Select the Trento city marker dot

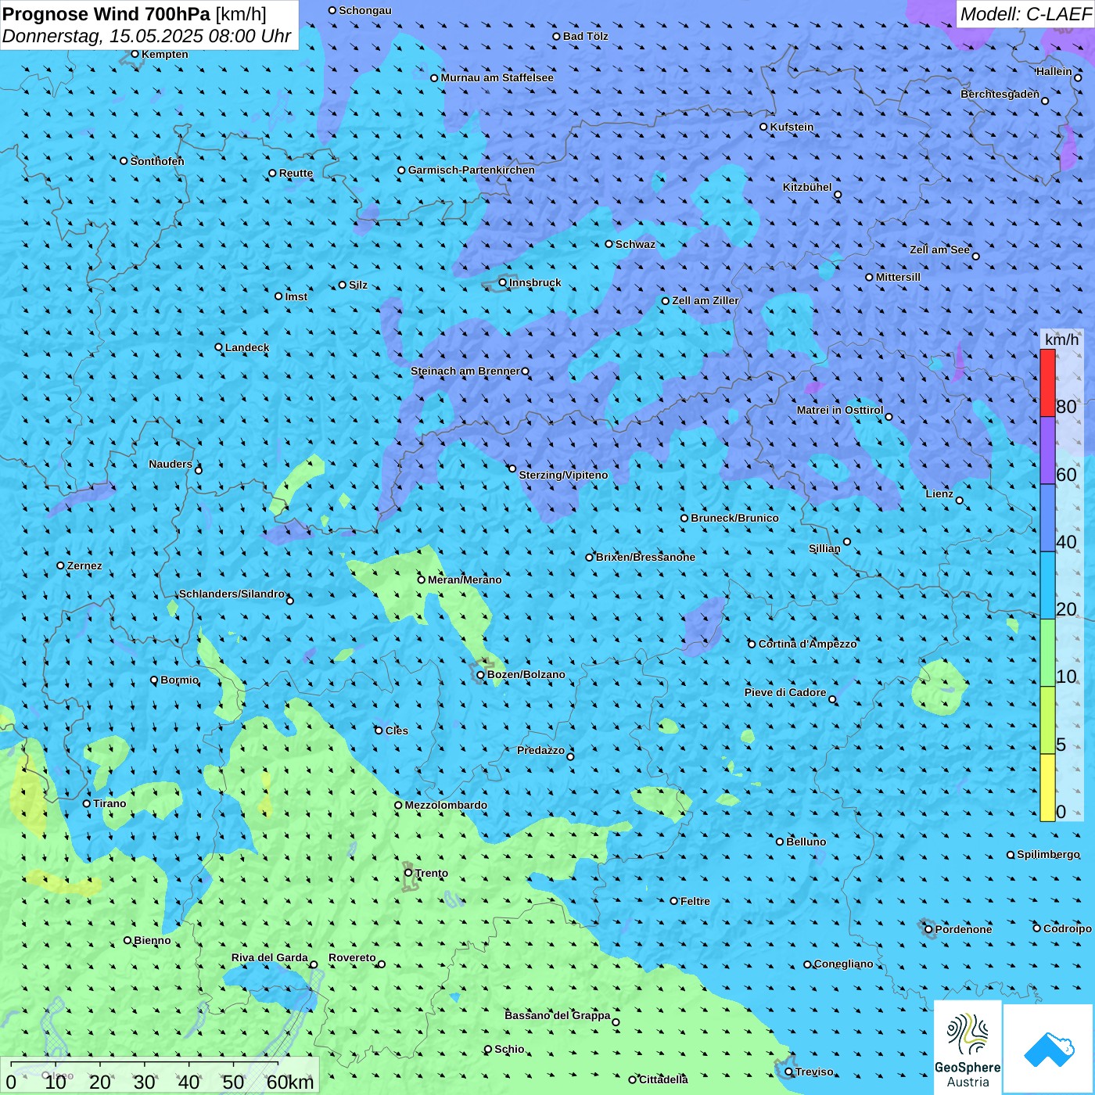coord(408,873)
